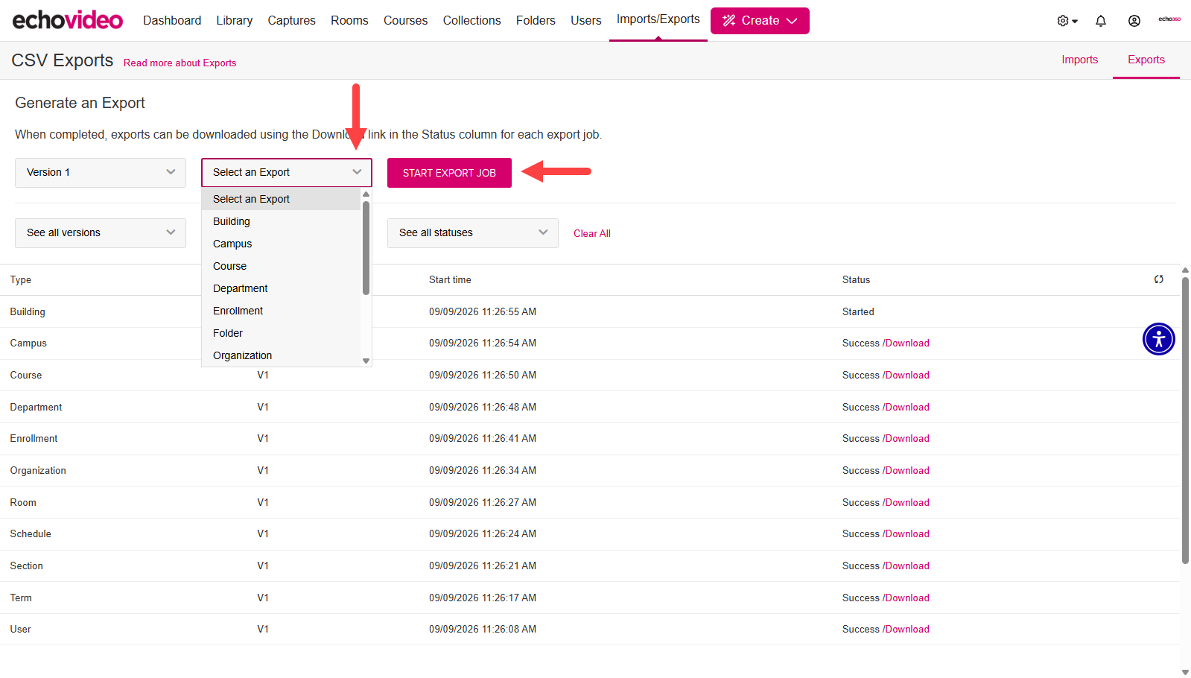
Task: Switch to the Imports tab
Action: 1079,60
